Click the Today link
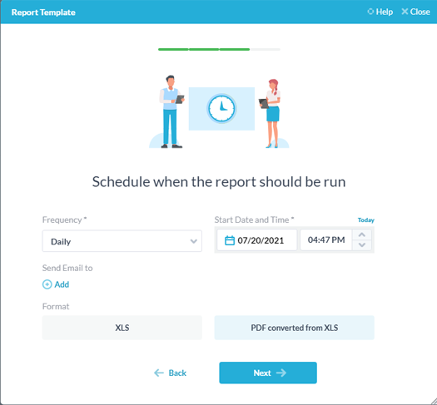Screen dimensions: 437x405 366,220
